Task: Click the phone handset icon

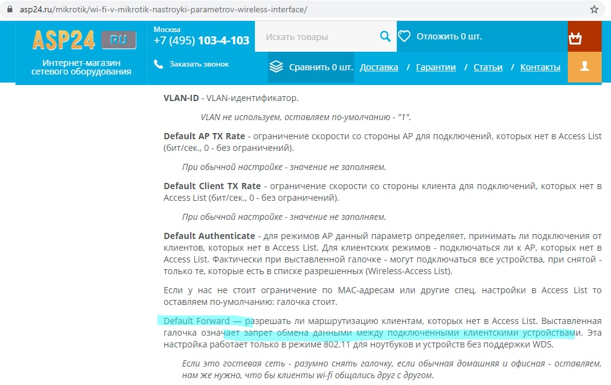Action: point(158,64)
